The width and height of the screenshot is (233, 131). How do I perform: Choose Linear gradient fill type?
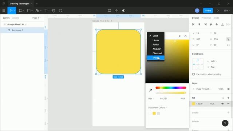(155, 40)
